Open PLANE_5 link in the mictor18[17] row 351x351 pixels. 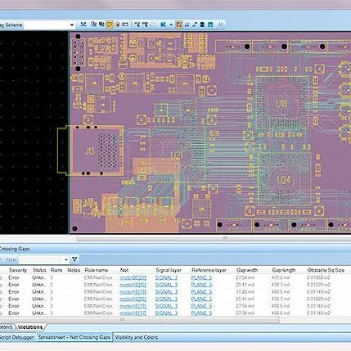[x=201, y=313]
